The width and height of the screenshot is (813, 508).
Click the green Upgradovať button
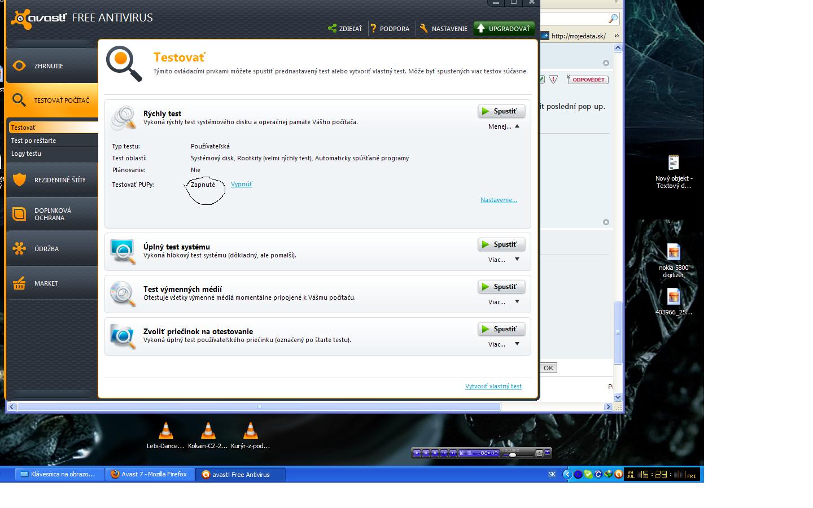pyautogui.click(x=504, y=28)
